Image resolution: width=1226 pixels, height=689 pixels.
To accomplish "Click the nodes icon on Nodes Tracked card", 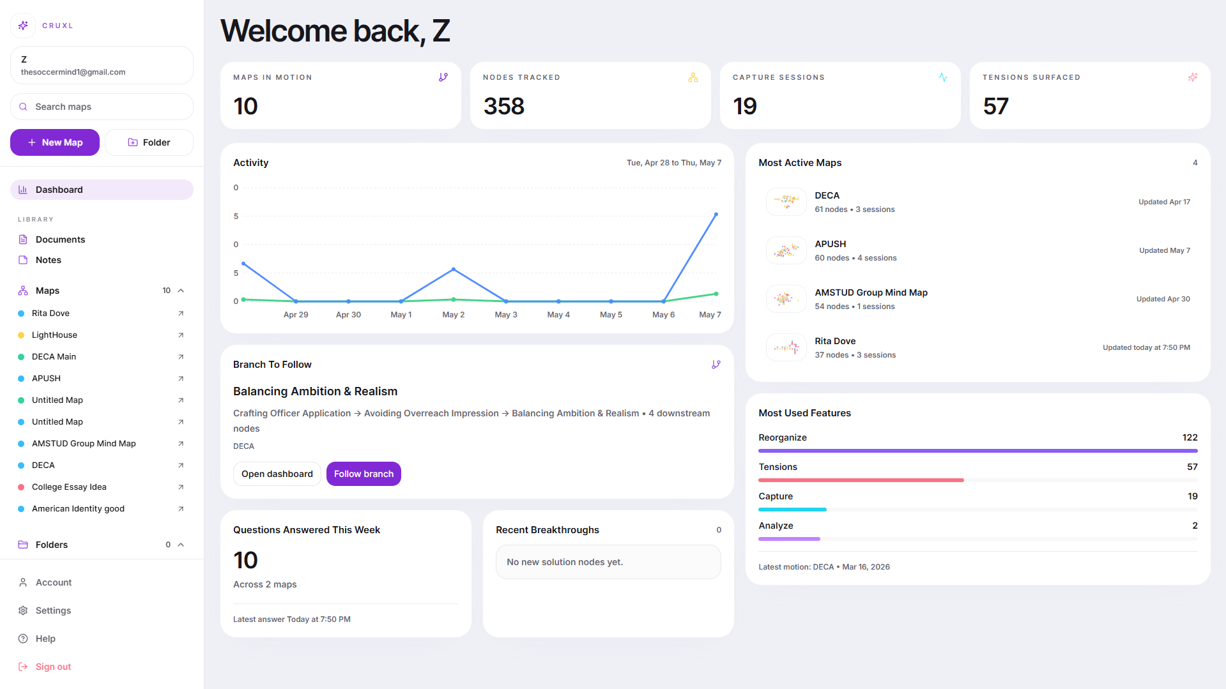I will pyautogui.click(x=693, y=77).
